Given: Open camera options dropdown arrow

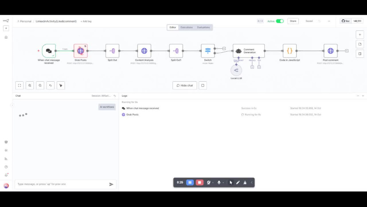Looking at the screenshot, I should (x=213, y=183).
